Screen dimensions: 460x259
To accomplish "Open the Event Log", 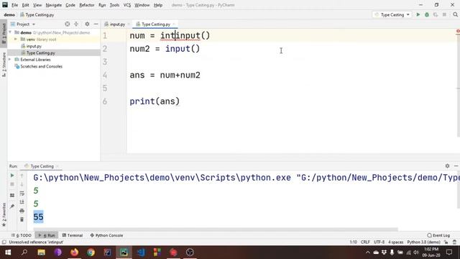I will click(x=438, y=235).
